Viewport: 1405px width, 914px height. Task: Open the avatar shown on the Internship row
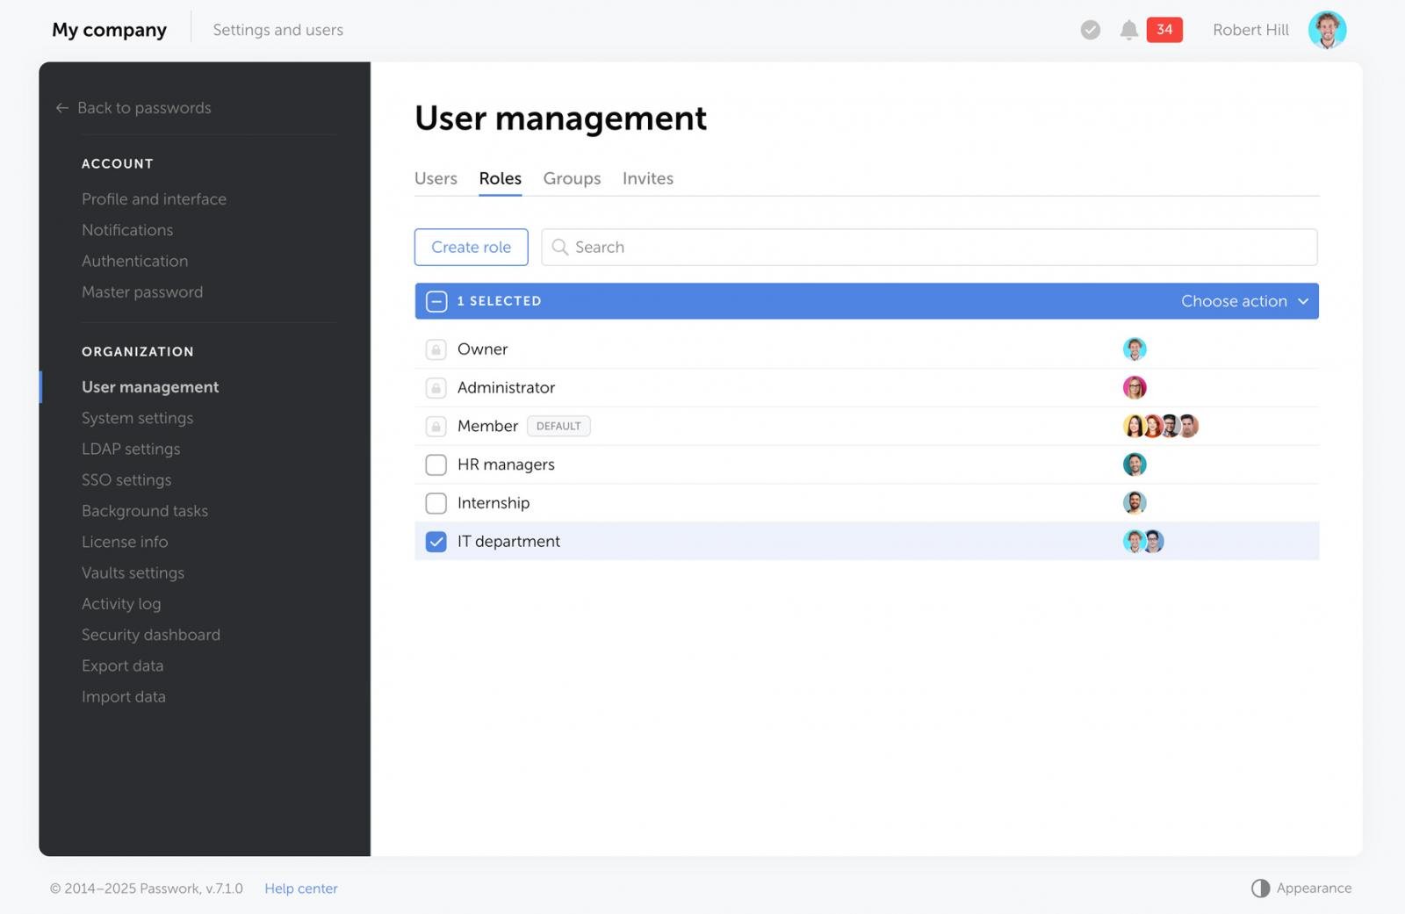point(1135,502)
